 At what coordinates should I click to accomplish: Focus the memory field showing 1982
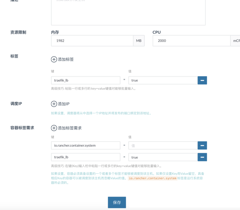pyautogui.click(x=92, y=41)
